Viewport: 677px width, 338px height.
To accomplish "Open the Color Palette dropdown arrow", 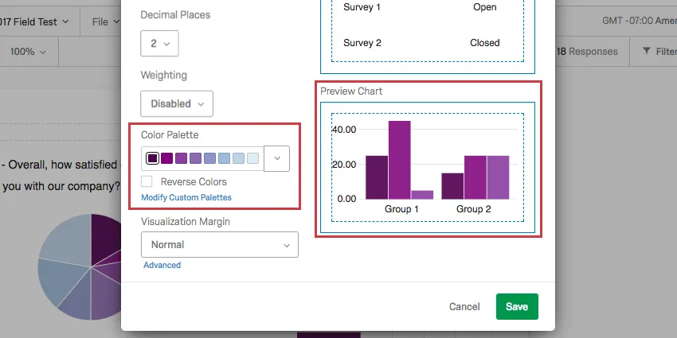I will click(x=276, y=158).
